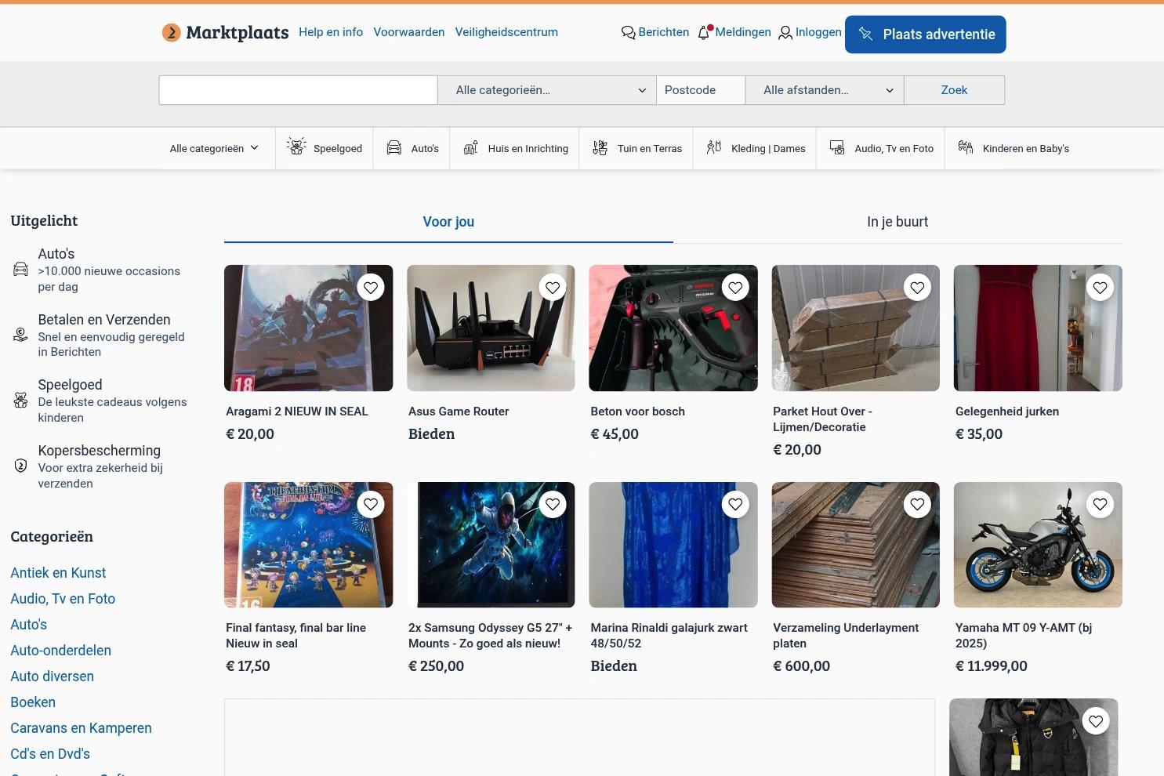Open the Aragami 2 game thumbnail
Viewport: 1164px width, 776px height.
(x=308, y=328)
